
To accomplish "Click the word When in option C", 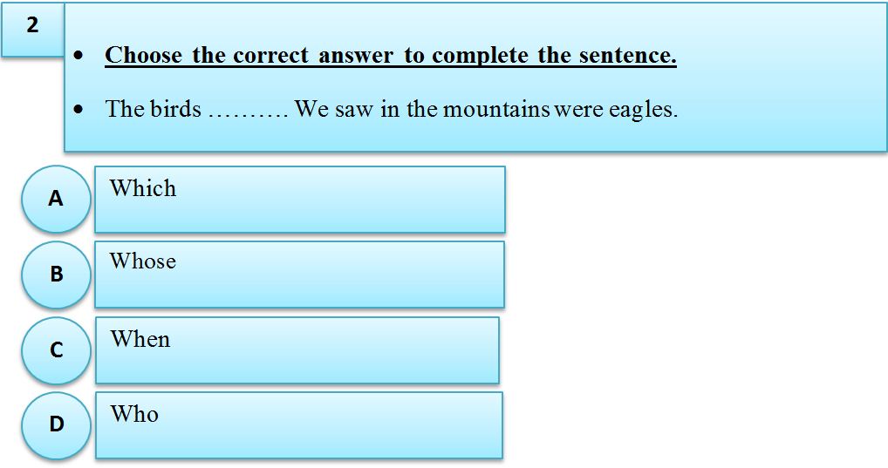I will click(140, 339).
